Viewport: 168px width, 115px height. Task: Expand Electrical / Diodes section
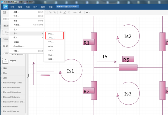(x=13, y=107)
